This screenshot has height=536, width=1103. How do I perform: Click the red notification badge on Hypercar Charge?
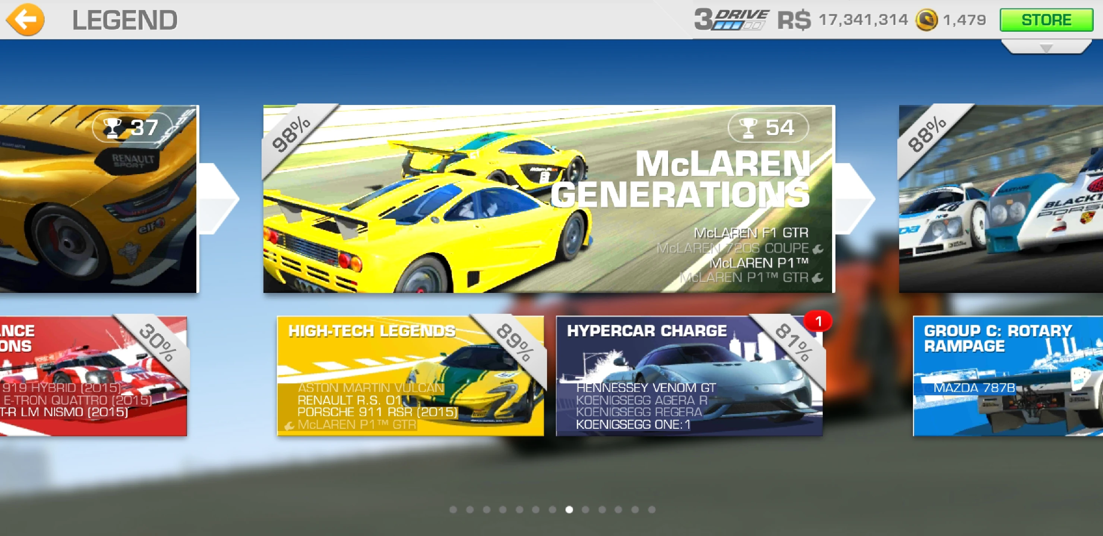tap(818, 321)
